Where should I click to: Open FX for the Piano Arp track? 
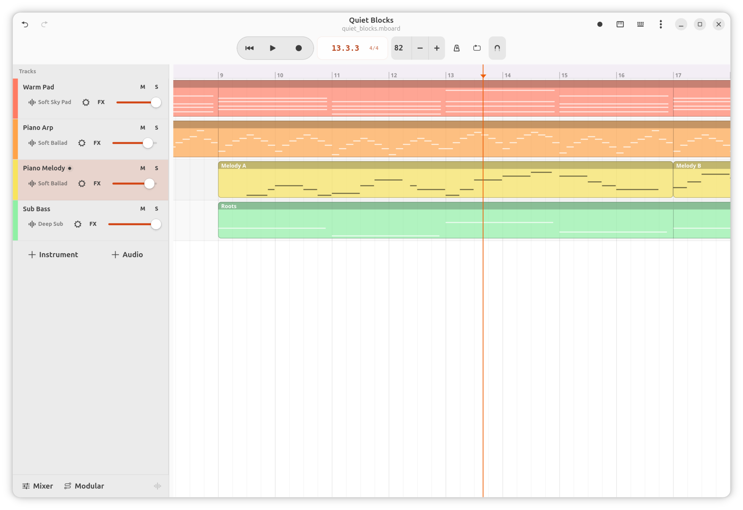(97, 143)
